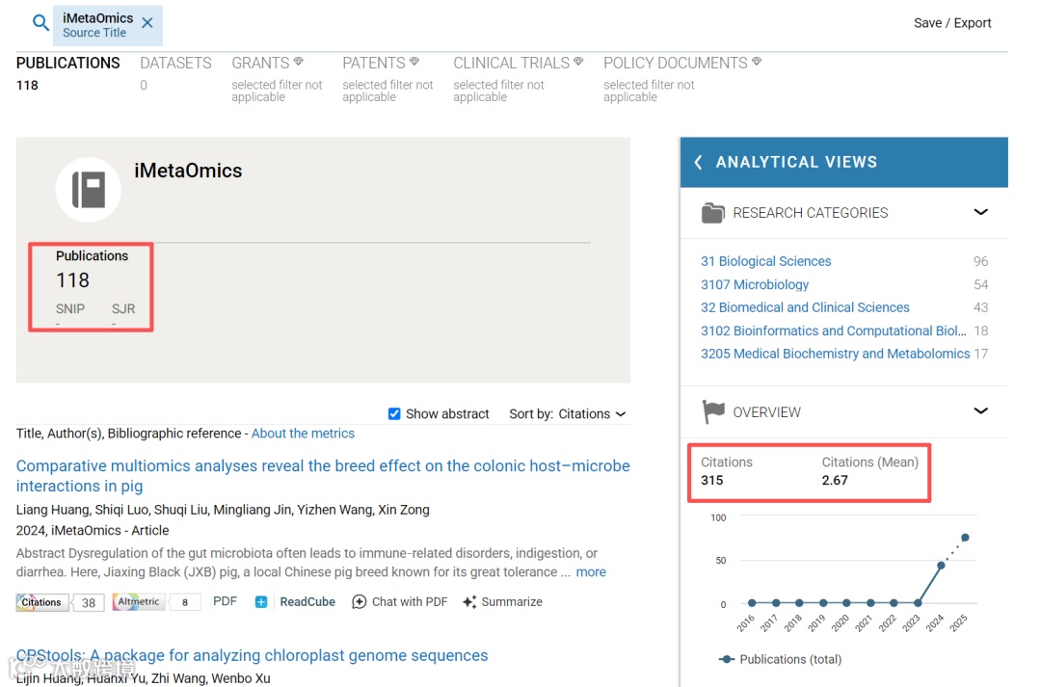
Task: Click the Citations badge showing 38
Action: (x=60, y=602)
